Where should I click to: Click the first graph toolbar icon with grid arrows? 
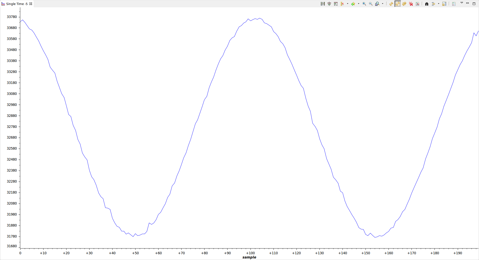click(323, 4)
